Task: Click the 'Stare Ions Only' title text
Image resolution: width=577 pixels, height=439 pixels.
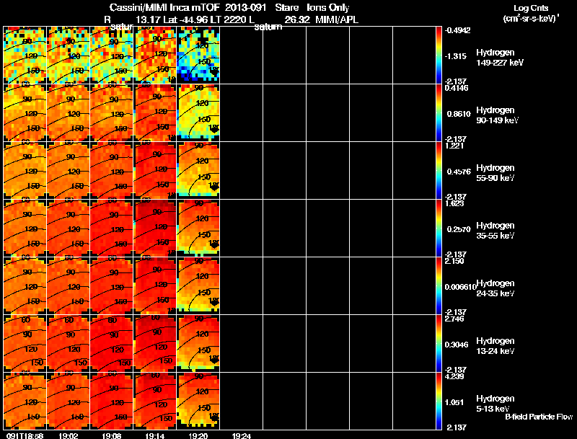Action: click(312, 7)
